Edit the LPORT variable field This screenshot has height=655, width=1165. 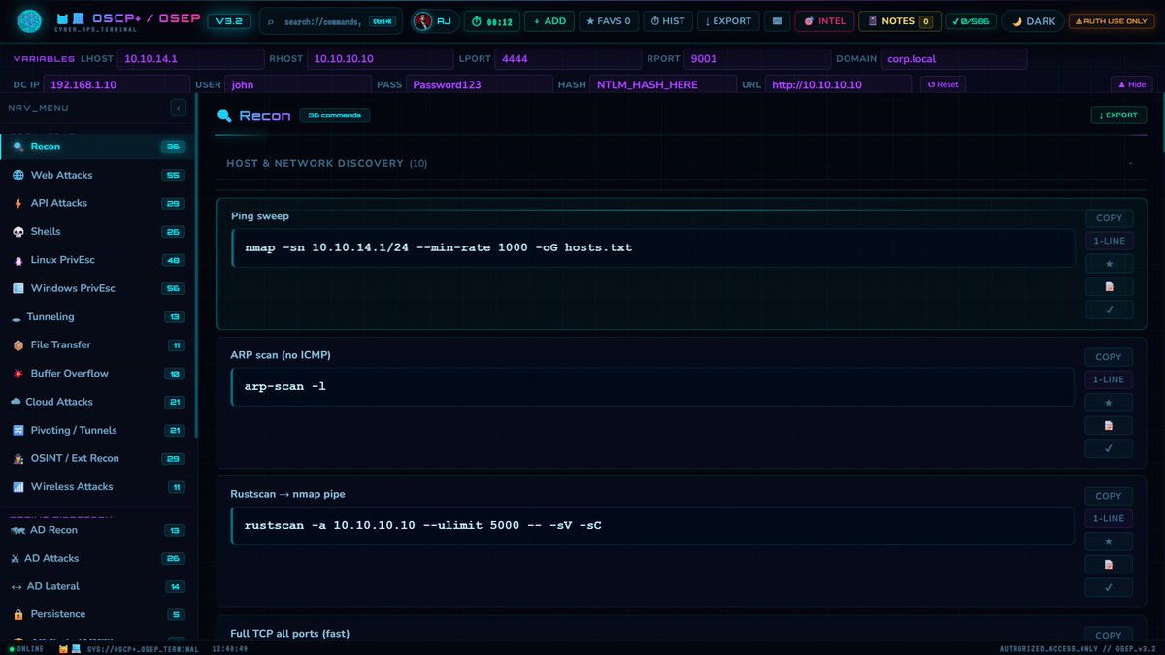(x=568, y=59)
